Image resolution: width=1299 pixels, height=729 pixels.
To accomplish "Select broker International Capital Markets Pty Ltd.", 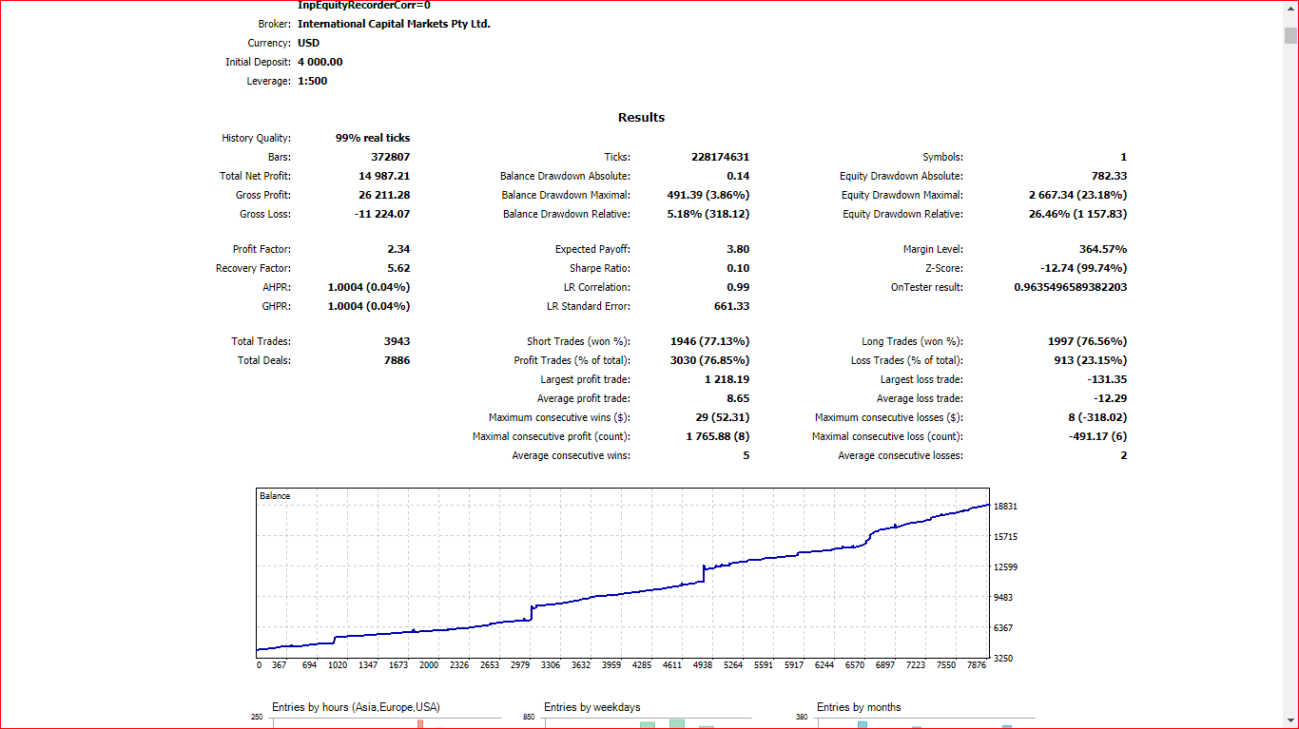I will point(394,24).
